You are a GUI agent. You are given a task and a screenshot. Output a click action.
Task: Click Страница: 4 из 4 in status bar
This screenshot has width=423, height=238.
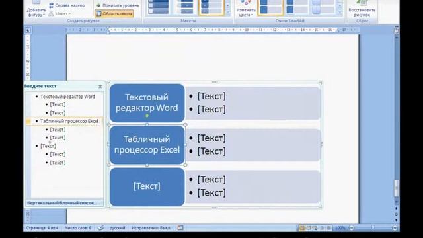click(x=42, y=228)
